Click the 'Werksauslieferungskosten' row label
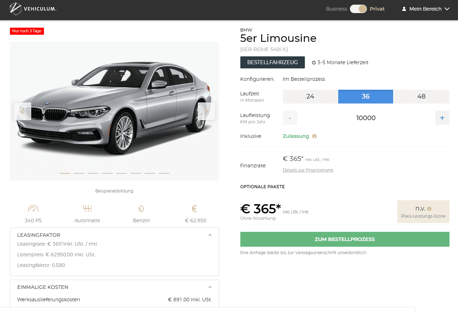Screen dimensions: 458x313 (49, 300)
